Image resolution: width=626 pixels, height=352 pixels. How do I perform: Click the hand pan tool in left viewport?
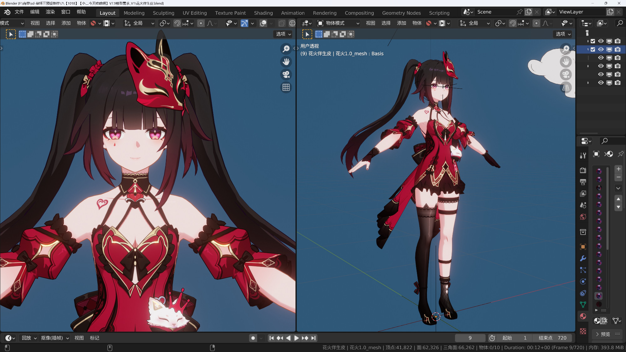(x=286, y=62)
